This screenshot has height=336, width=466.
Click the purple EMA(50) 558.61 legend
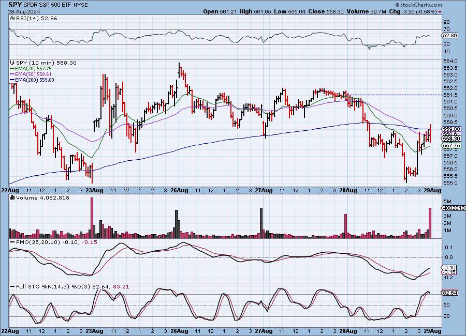click(x=33, y=74)
